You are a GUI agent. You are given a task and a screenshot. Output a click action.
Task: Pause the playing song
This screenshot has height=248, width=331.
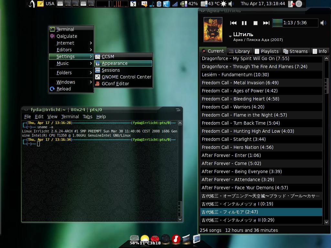(x=244, y=23)
